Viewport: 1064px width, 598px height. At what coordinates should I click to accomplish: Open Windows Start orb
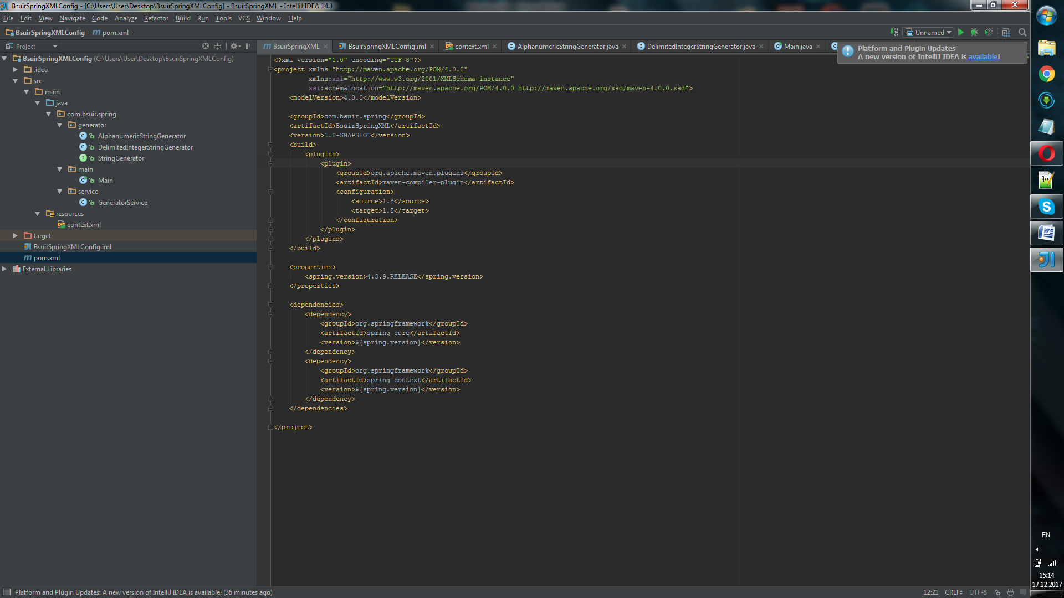point(1046,17)
